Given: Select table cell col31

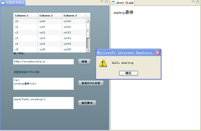Looking at the screenshot, I should [74, 27].
